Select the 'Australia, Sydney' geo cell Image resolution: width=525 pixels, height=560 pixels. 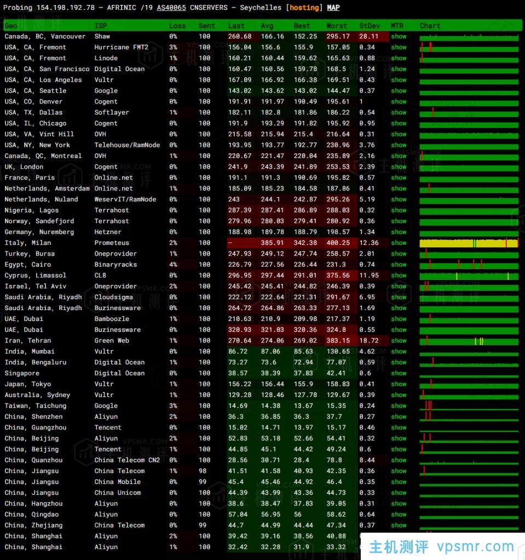pos(37,395)
